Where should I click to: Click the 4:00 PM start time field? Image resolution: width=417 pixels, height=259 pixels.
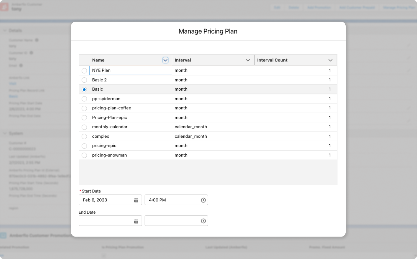[x=173, y=200]
